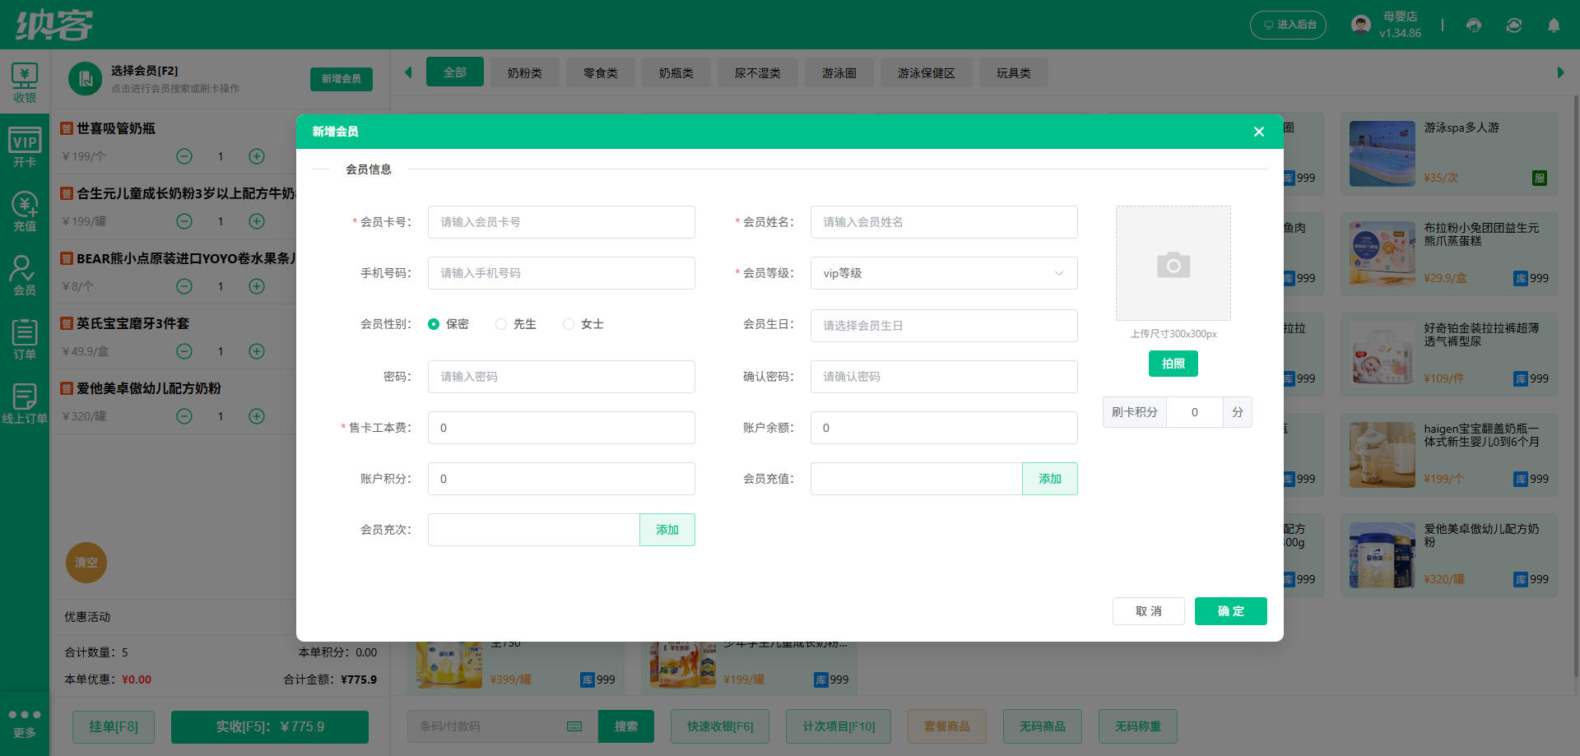Open the 会员等级 vip等级 dropdown
The image size is (1580, 756).
click(x=944, y=273)
